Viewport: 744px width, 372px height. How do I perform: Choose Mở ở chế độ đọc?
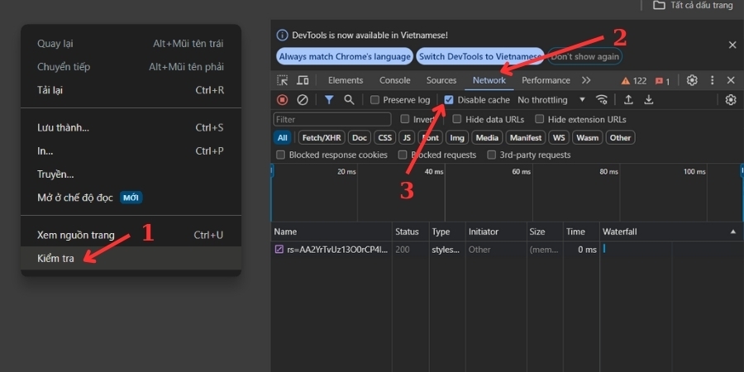[131, 198]
